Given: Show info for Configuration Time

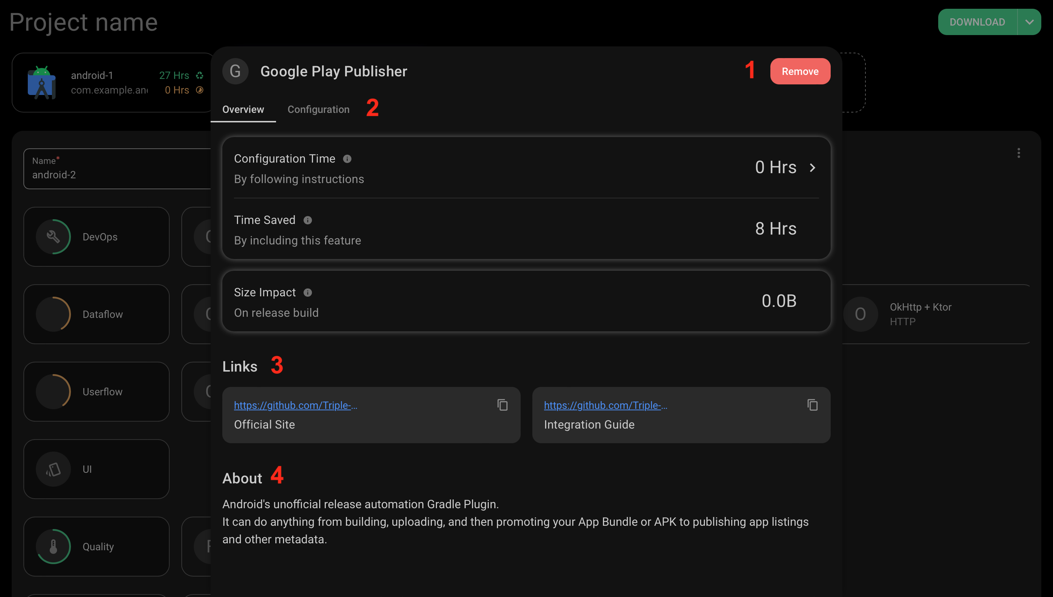Looking at the screenshot, I should coord(347,159).
